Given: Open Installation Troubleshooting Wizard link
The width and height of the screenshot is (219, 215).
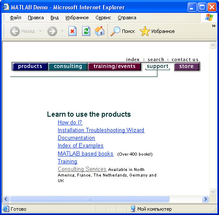Looking at the screenshot, I should coord(101,130).
